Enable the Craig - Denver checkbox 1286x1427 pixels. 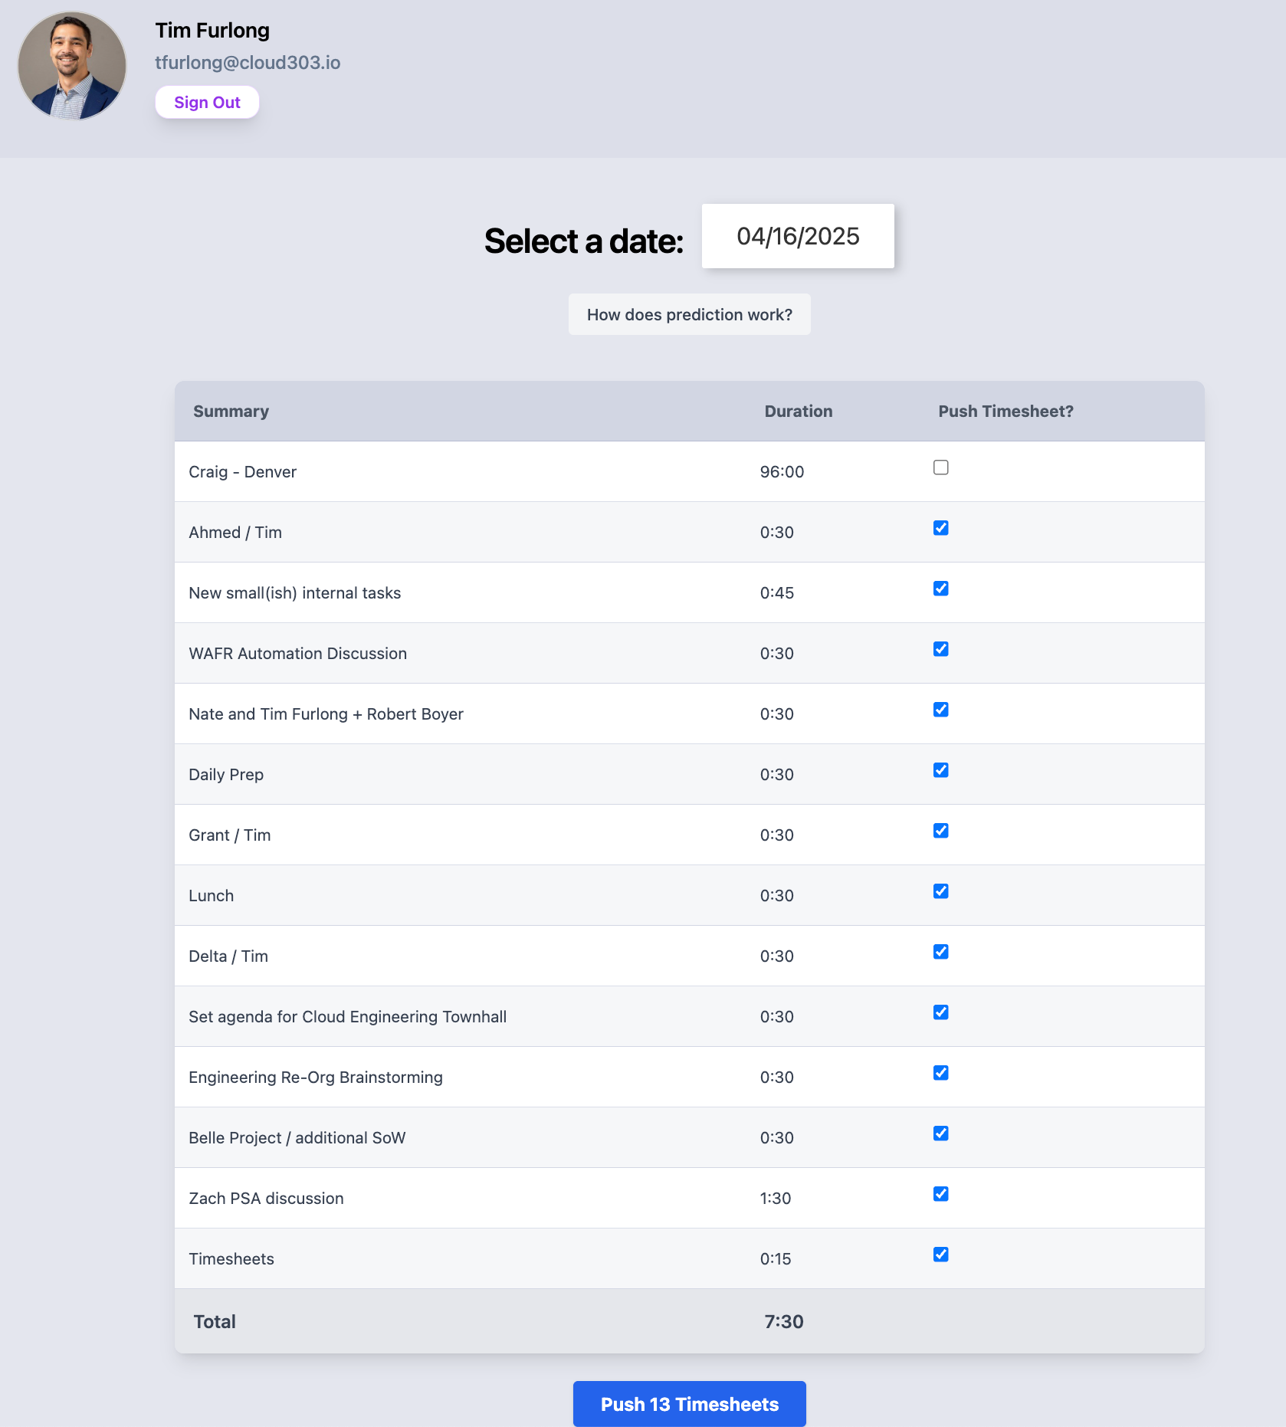941,467
